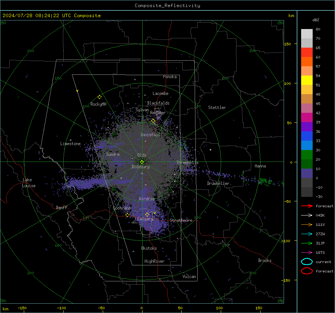Click the Innisfail city label
This screenshot has width=335, height=313.
pos(150,135)
